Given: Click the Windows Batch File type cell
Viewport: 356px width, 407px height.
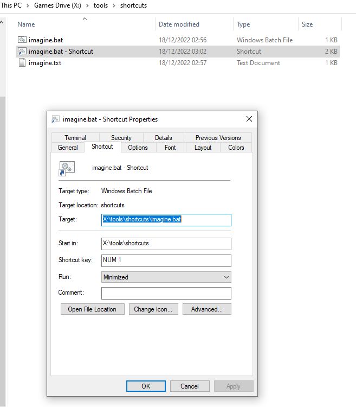Looking at the screenshot, I should click(x=264, y=40).
